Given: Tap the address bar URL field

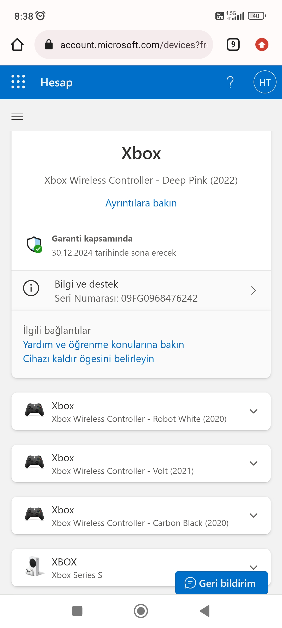Looking at the screenshot, I should click(x=124, y=44).
